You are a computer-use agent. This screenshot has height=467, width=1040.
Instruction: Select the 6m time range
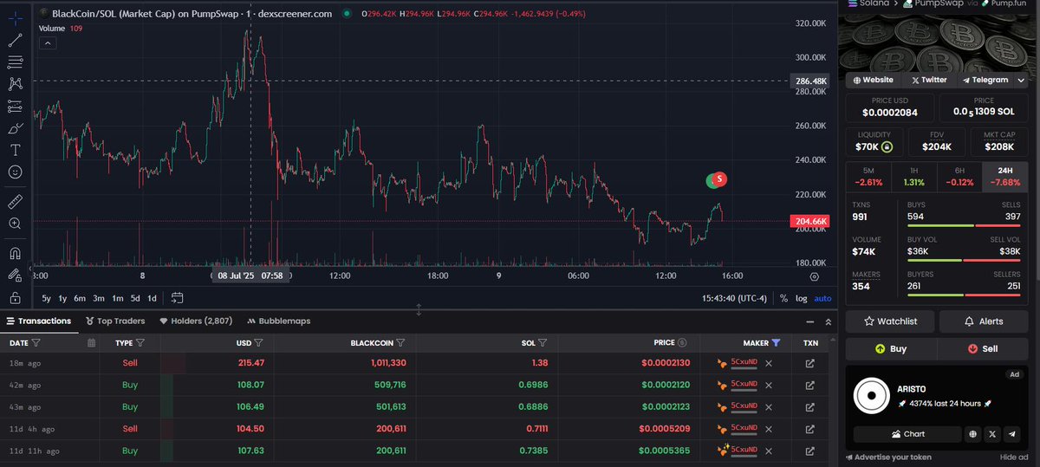pyautogui.click(x=80, y=298)
